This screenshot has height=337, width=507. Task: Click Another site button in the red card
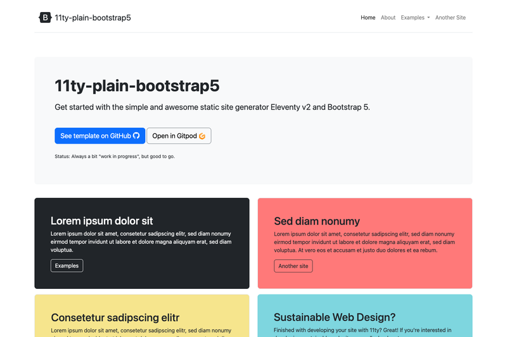(293, 266)
